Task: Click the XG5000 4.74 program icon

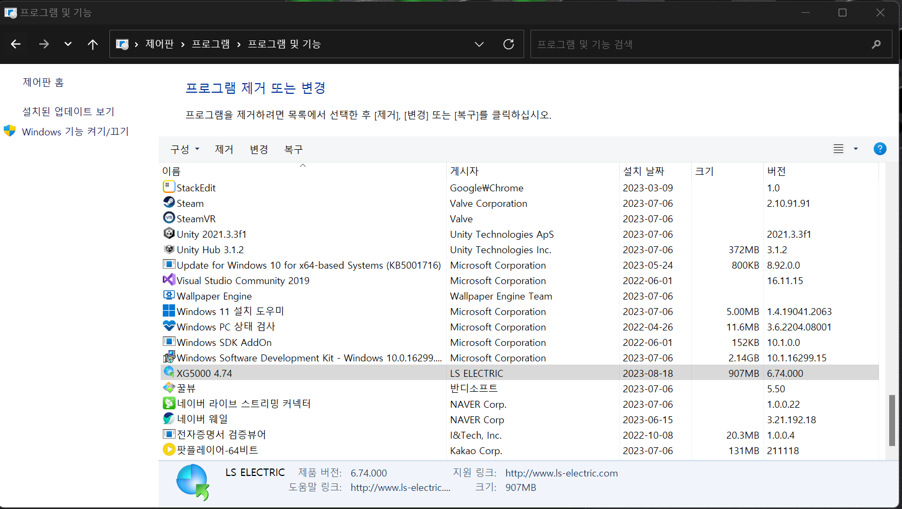Action: pyautogui.click(x=169, y=373)
